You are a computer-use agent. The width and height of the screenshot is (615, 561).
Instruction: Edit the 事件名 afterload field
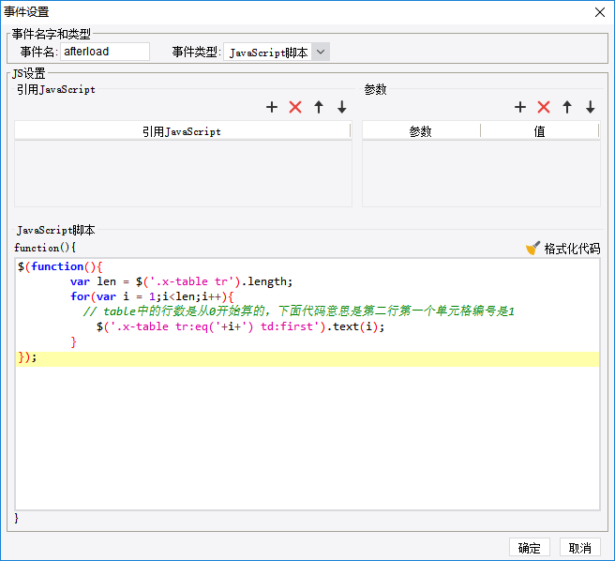click(x=105, y=52)
